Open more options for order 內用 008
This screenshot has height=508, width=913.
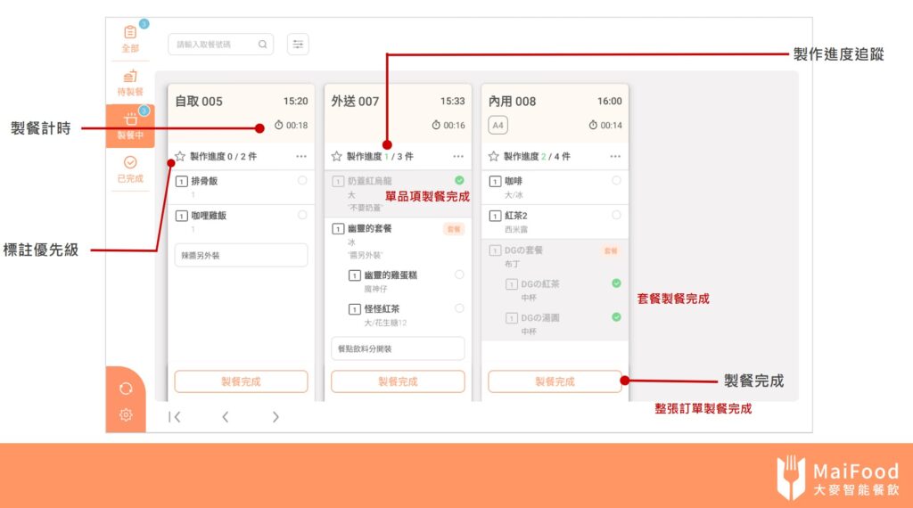click(x=615, y=156)
